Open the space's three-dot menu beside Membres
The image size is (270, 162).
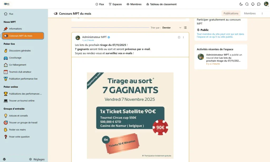[262, 13]
